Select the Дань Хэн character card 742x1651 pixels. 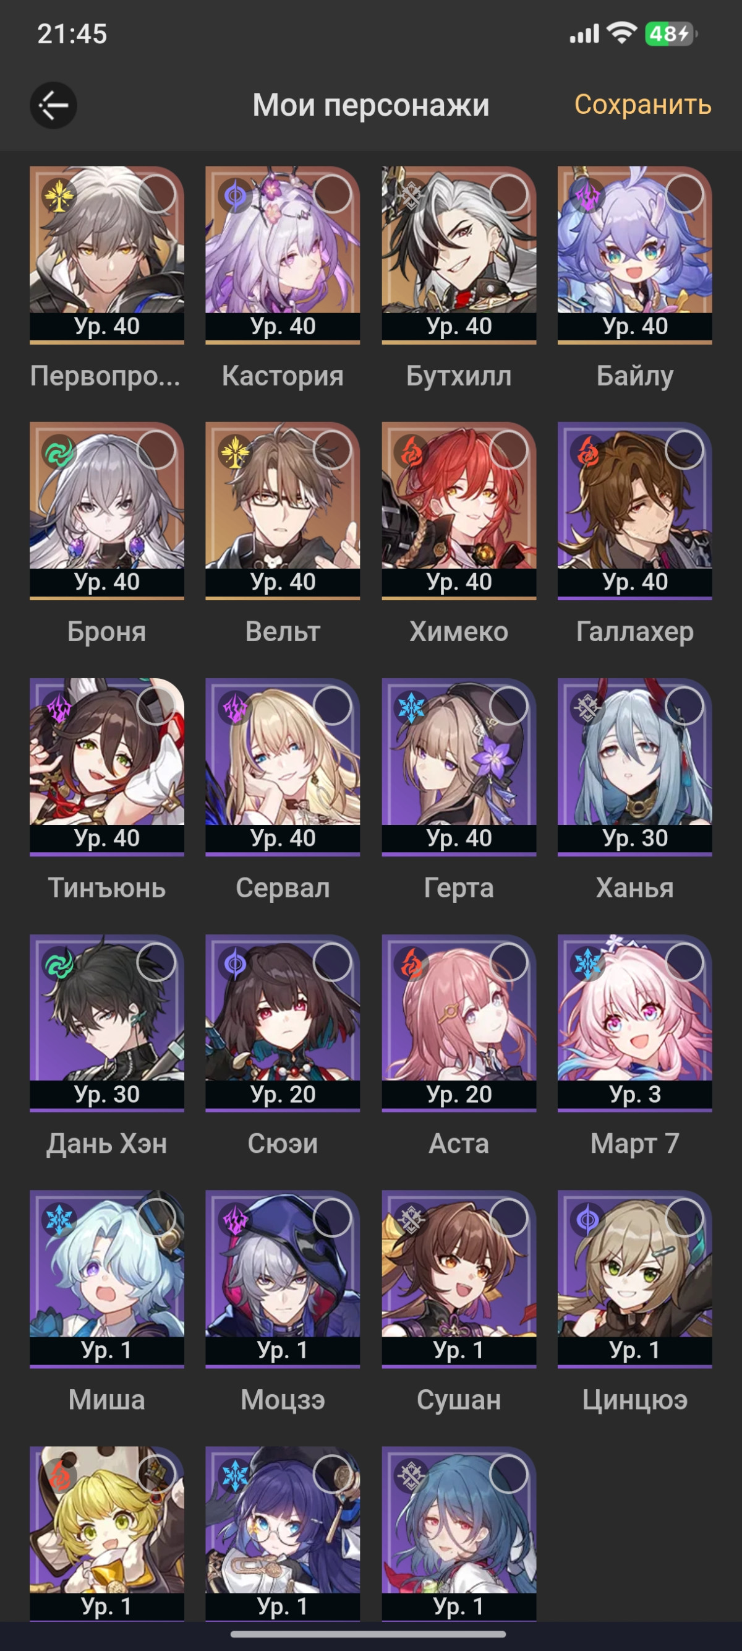(x=107, y=1023)
